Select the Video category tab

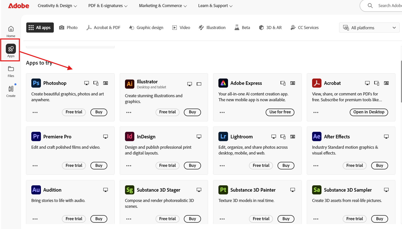(x=181, y=28)
